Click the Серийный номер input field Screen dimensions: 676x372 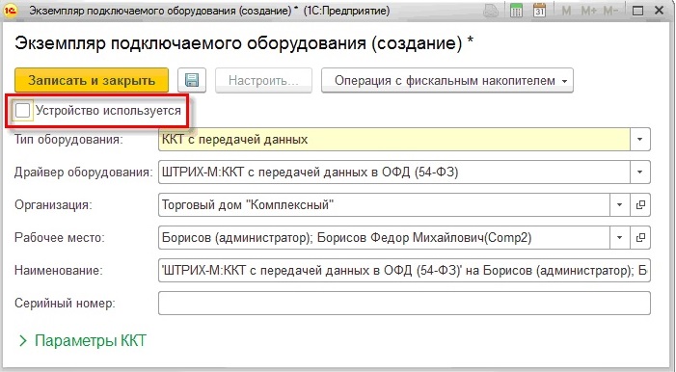pyautogui.click(x=404, y=303)
